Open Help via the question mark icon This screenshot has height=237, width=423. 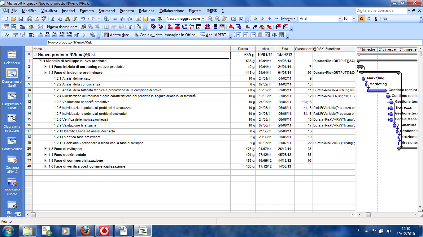241,19
